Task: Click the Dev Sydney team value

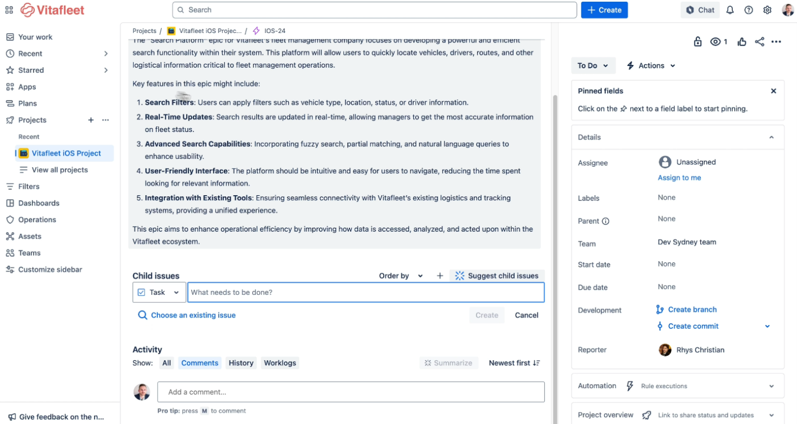Action: [x=687, y=242]
